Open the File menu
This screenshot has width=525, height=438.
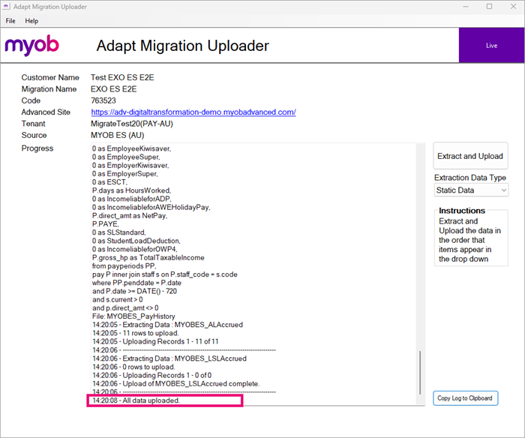(x=10, y=21)
